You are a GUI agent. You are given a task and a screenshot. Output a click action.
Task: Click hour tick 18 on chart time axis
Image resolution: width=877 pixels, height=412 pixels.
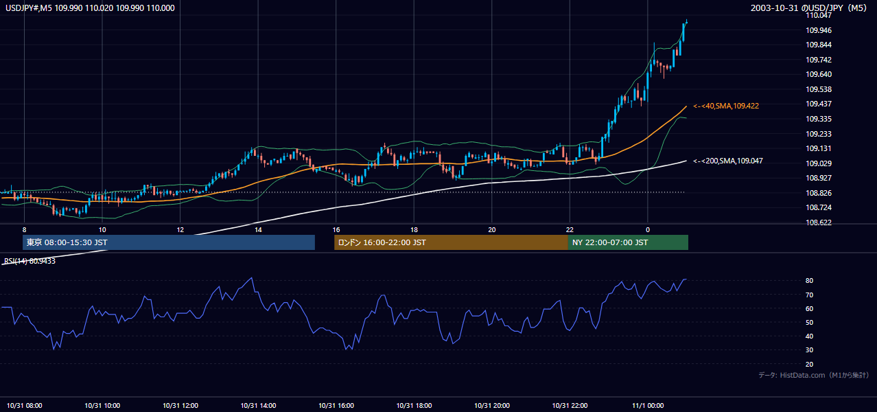(x=414, y=229)
